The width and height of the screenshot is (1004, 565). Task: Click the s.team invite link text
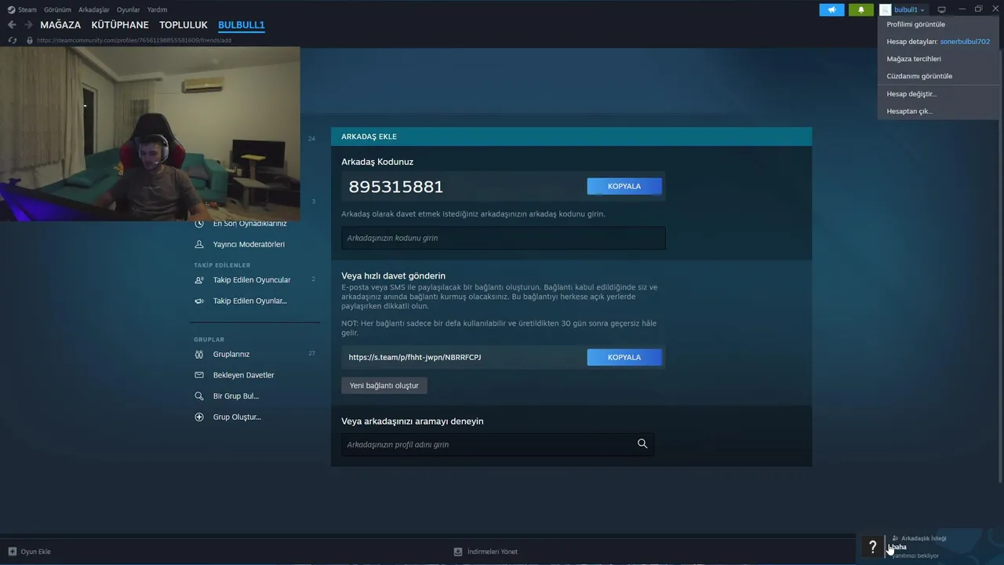click(415, 357)
